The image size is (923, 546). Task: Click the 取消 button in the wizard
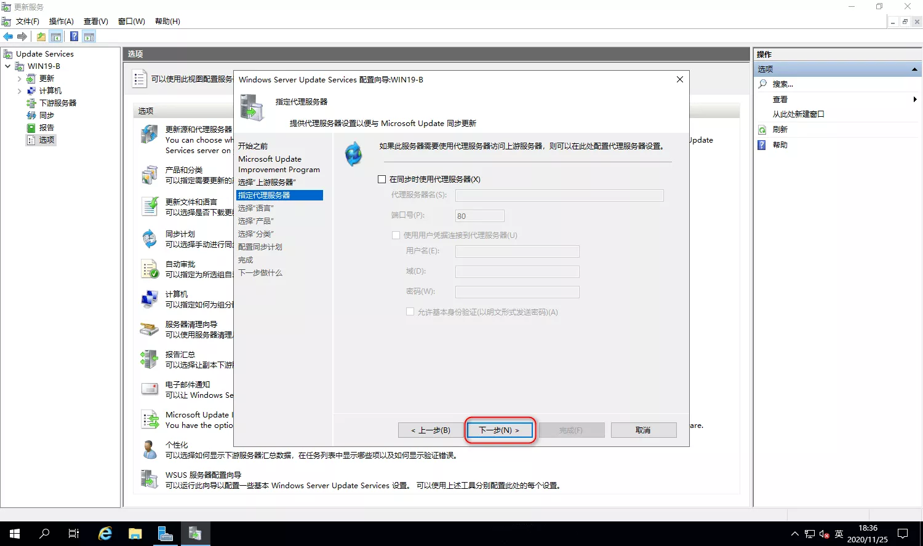point(643,430)
